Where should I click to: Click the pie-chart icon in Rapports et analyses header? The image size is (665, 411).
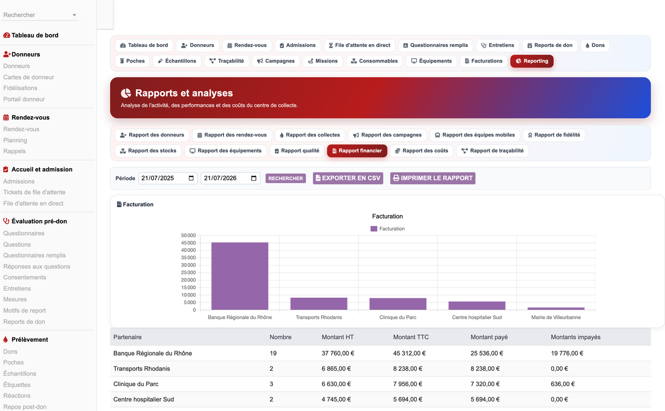[x=126, y=93]
